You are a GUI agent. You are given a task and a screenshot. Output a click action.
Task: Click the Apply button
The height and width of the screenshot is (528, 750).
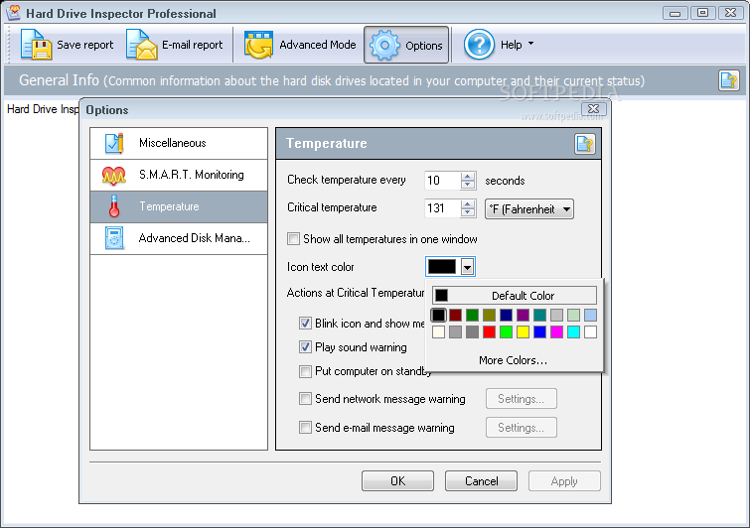pos(564,480)
